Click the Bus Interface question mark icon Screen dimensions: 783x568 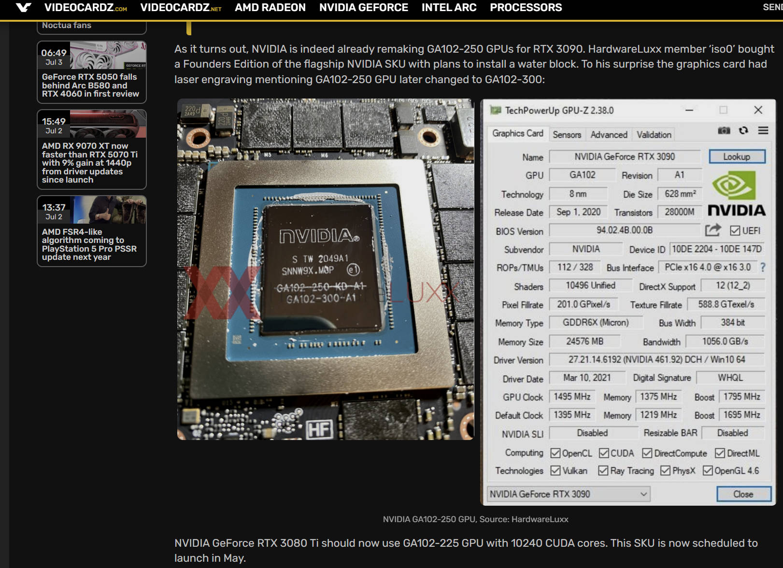click(x=763, y=267)
